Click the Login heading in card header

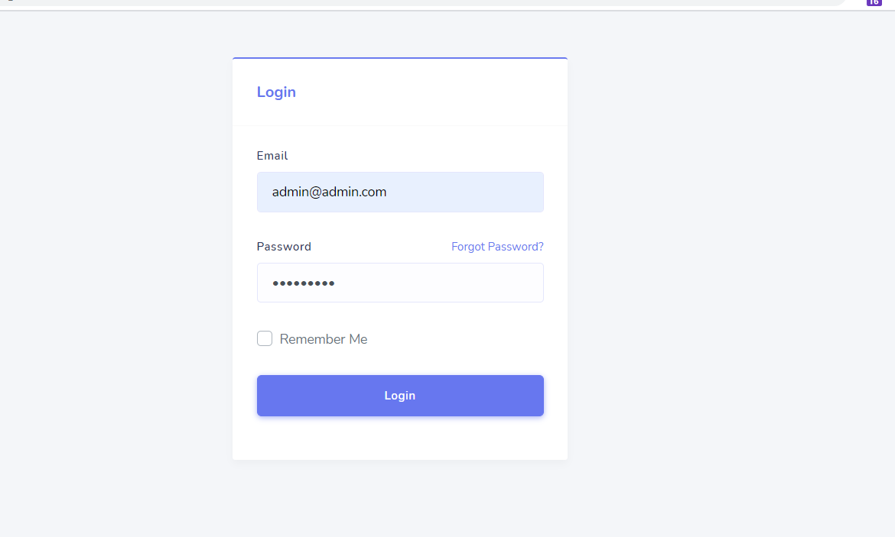(x=276, y=92)
